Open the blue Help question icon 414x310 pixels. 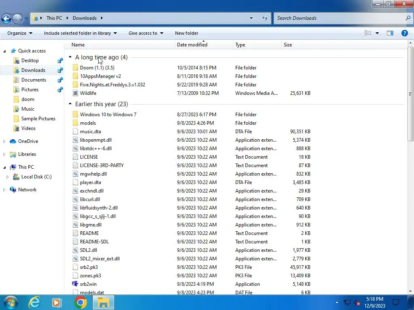click(404, 33)
